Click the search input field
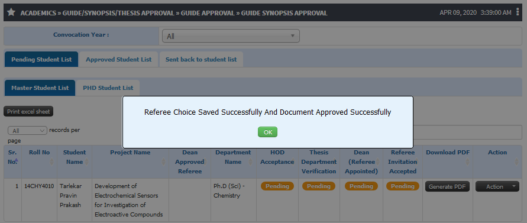The image size is (527, 223). (467, 132)
